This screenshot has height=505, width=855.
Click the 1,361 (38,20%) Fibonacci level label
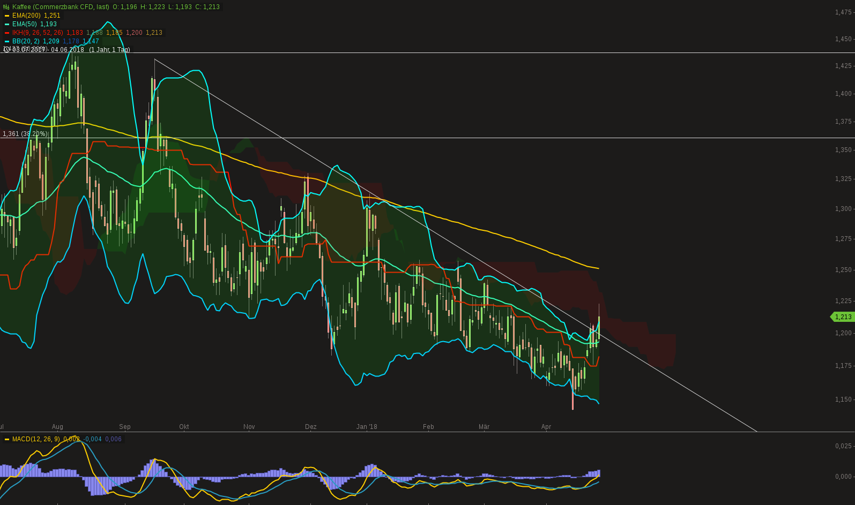coord(25,134)
